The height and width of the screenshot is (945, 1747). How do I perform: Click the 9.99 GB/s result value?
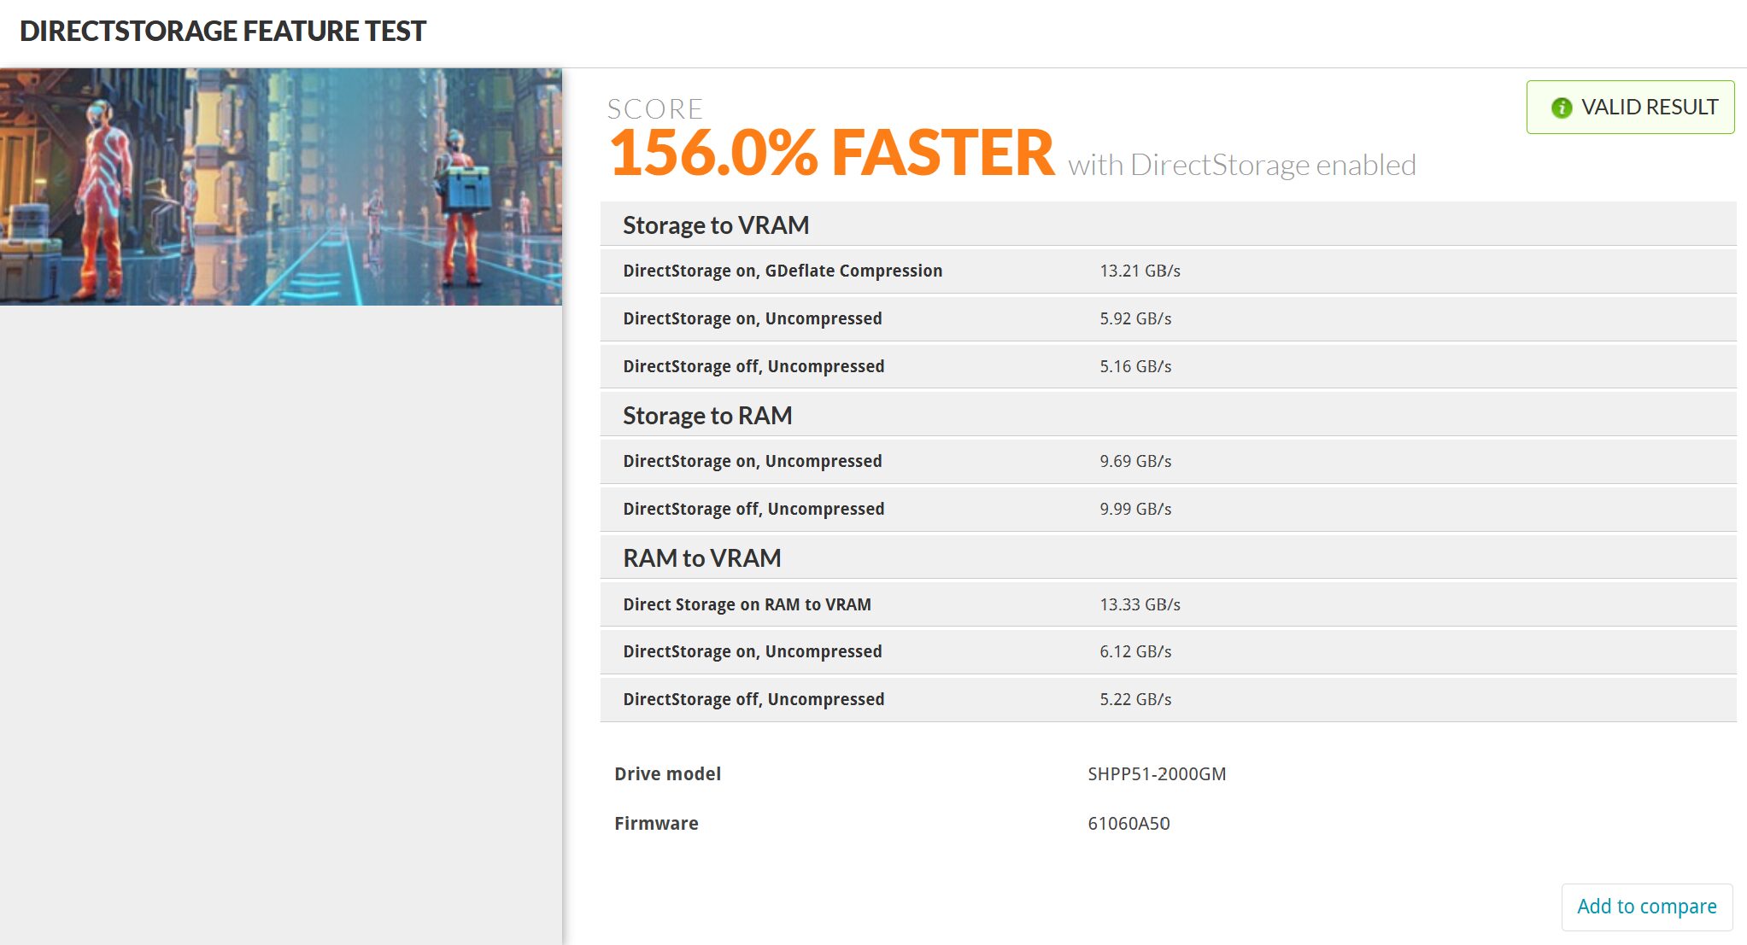coord(1135,509)
